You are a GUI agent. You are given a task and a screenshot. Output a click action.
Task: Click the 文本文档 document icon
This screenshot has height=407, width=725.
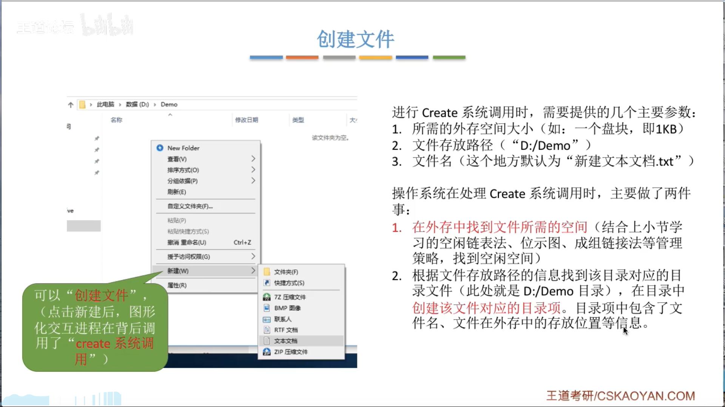(x=267, y=341)
